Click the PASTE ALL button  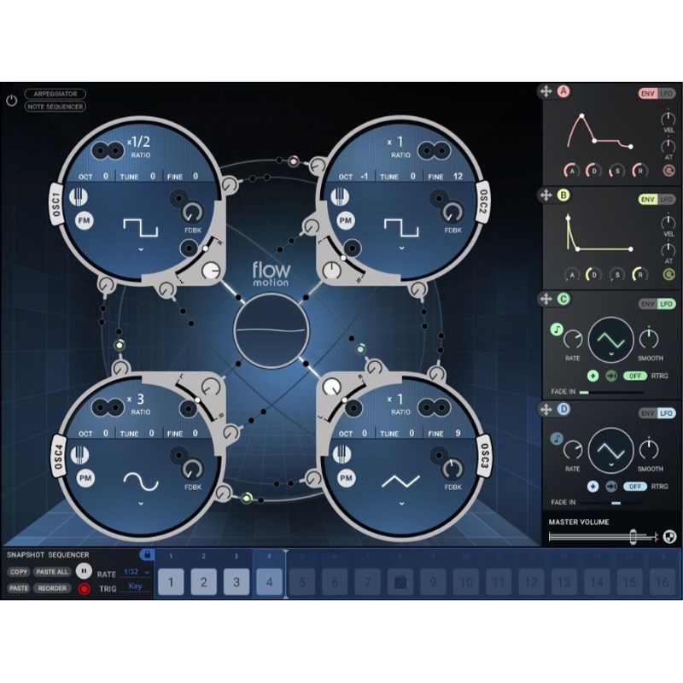coord(52,572)
